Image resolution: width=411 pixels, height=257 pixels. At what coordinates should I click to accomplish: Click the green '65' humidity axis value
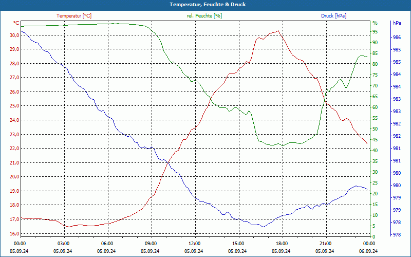(375, 97)
